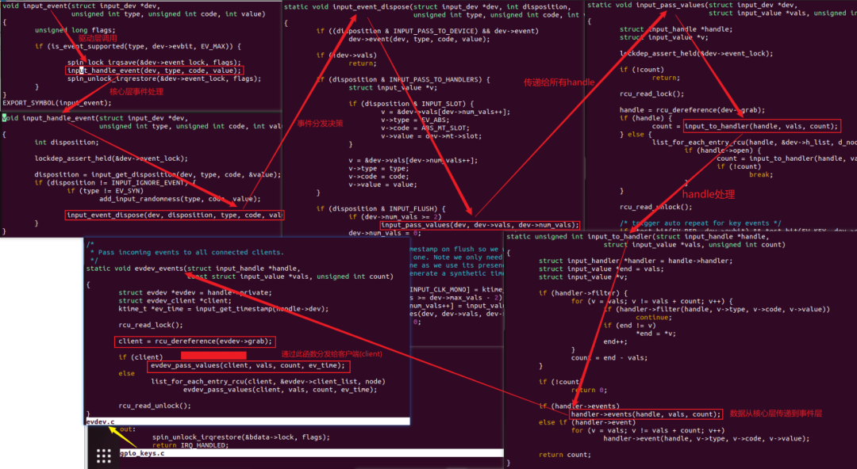857x469 pixels.
Task: Click the 'return IRQ_HANDLED;' line
Action: coord(190,445)
